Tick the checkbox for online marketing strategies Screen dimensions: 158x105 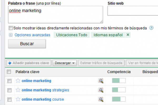click(9, 90)
